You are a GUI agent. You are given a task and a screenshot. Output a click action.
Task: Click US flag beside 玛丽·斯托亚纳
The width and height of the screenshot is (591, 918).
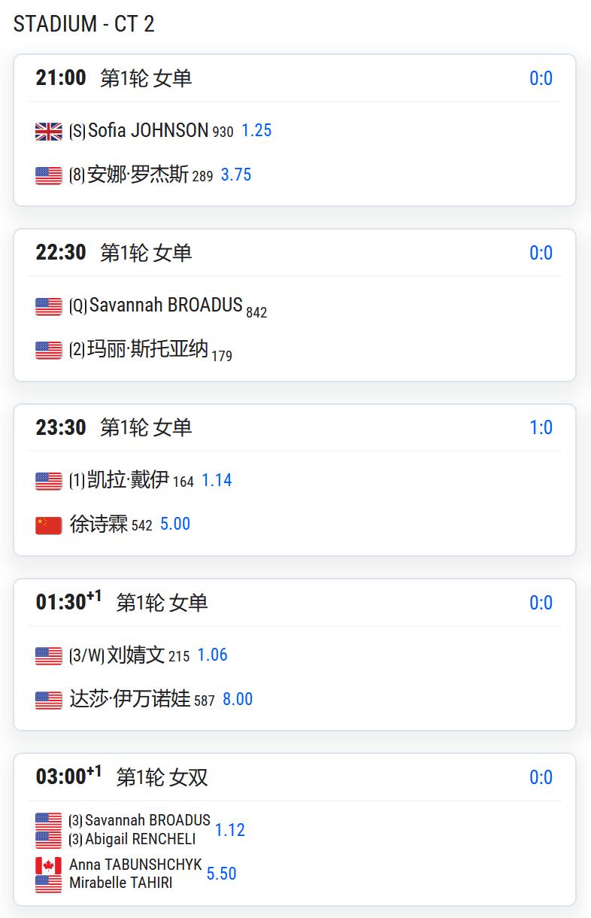click(x=49, y=351)
